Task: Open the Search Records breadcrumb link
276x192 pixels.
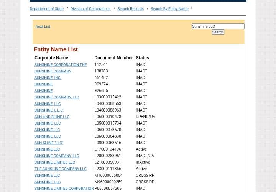Action: (130, 8)
